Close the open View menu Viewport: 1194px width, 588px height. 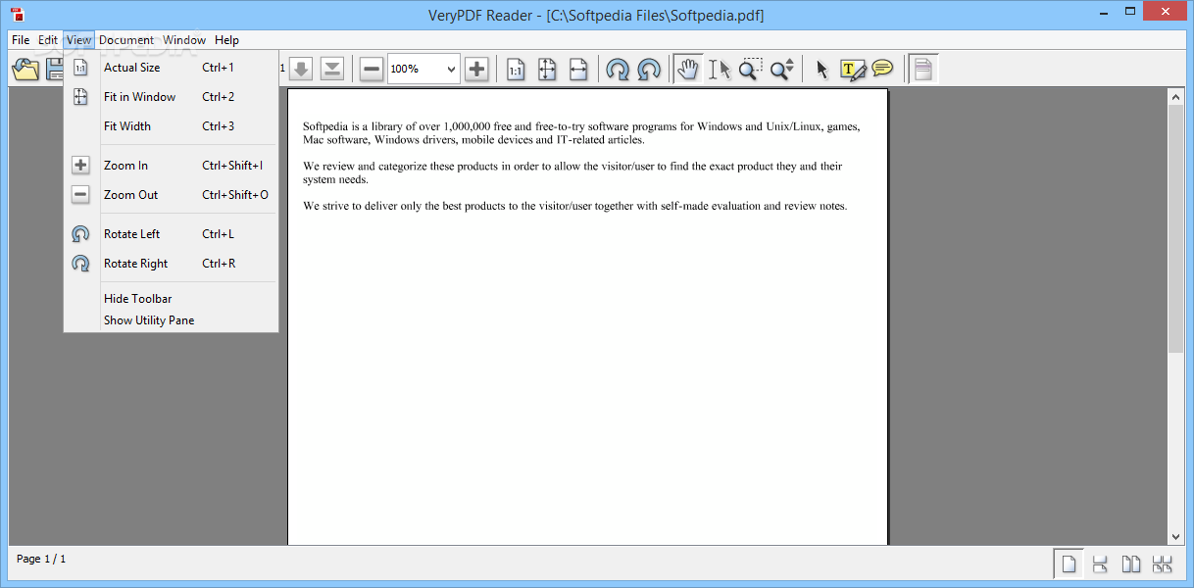(79, 40)
